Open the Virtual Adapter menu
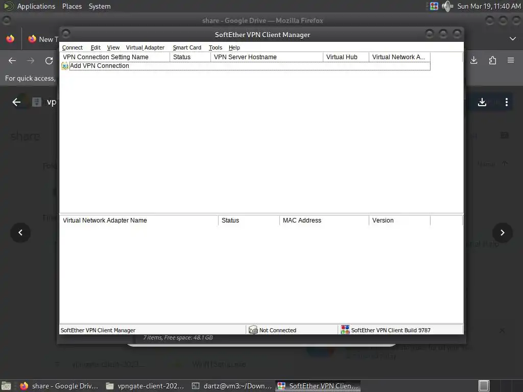The image size is (523, 392). click(x=145, y=47)
